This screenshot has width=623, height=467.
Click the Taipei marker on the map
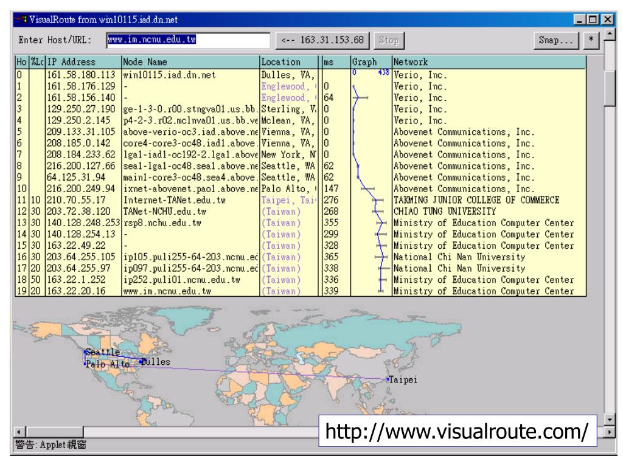[x=388, y=379]
